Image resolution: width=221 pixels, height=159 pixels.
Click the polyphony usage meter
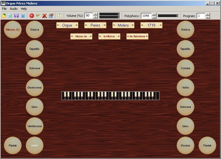point(168,16)
